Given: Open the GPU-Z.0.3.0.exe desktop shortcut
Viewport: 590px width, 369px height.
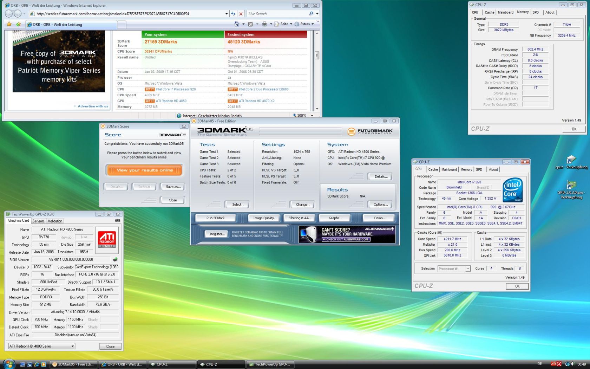Looking at the screenshot, I should tap(571, 190).
